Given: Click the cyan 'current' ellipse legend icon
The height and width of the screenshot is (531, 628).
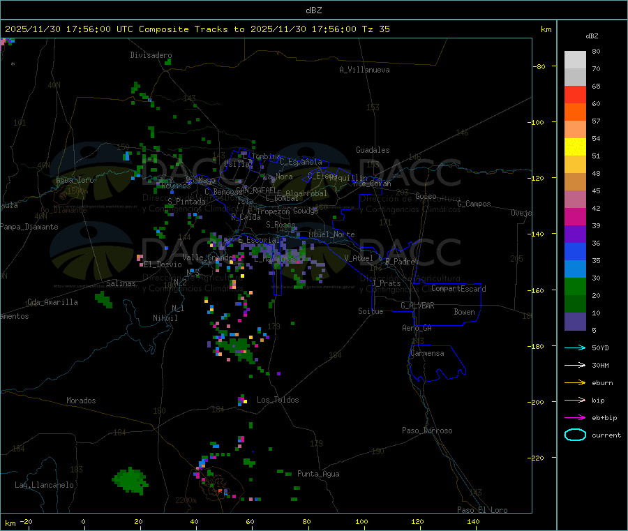Looking at the screenshot, I should coord(575,435).
